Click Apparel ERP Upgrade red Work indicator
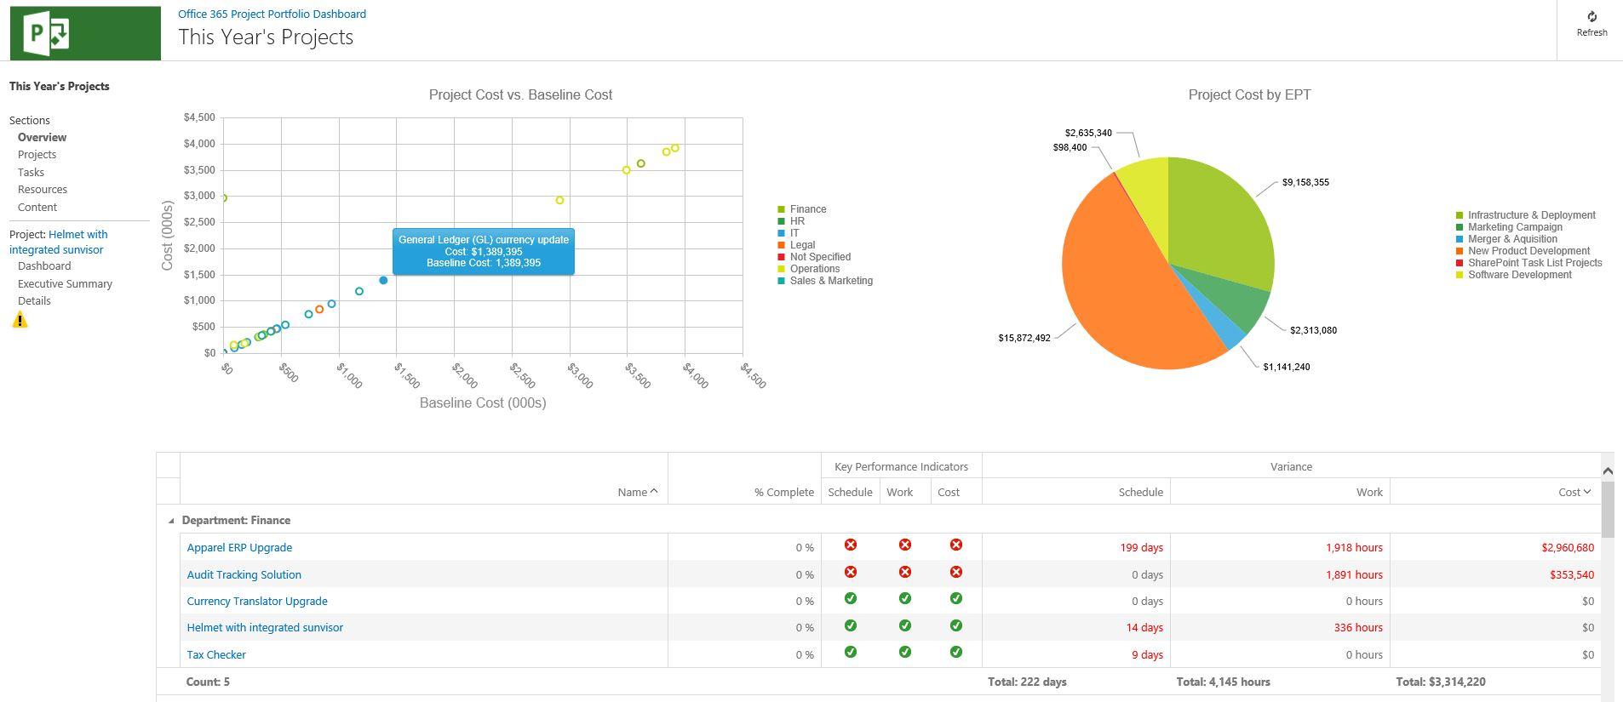This screenshot has height=702, width=1623. click(905, 545)
